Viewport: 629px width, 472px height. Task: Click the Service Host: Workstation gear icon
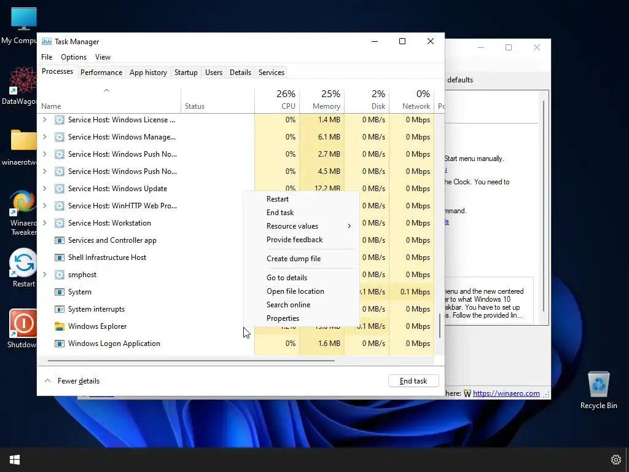click(x=60, y=223)
